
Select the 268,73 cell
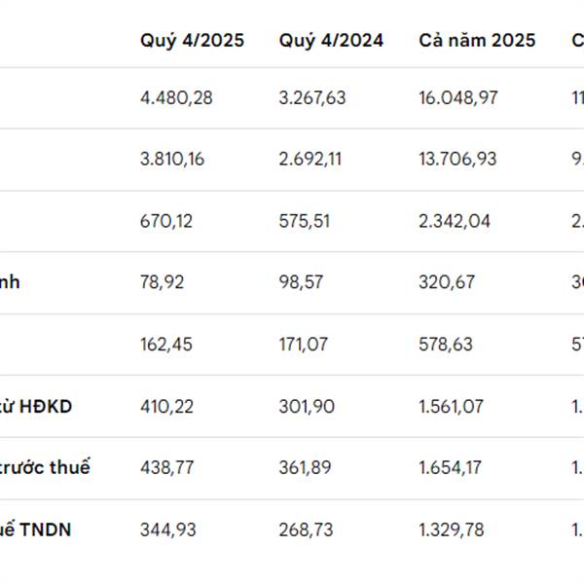(x=306, y=529)
